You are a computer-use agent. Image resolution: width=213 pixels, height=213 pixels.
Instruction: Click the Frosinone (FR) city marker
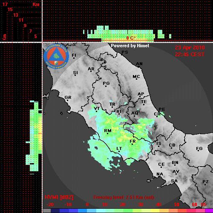[x=132, y=142]
